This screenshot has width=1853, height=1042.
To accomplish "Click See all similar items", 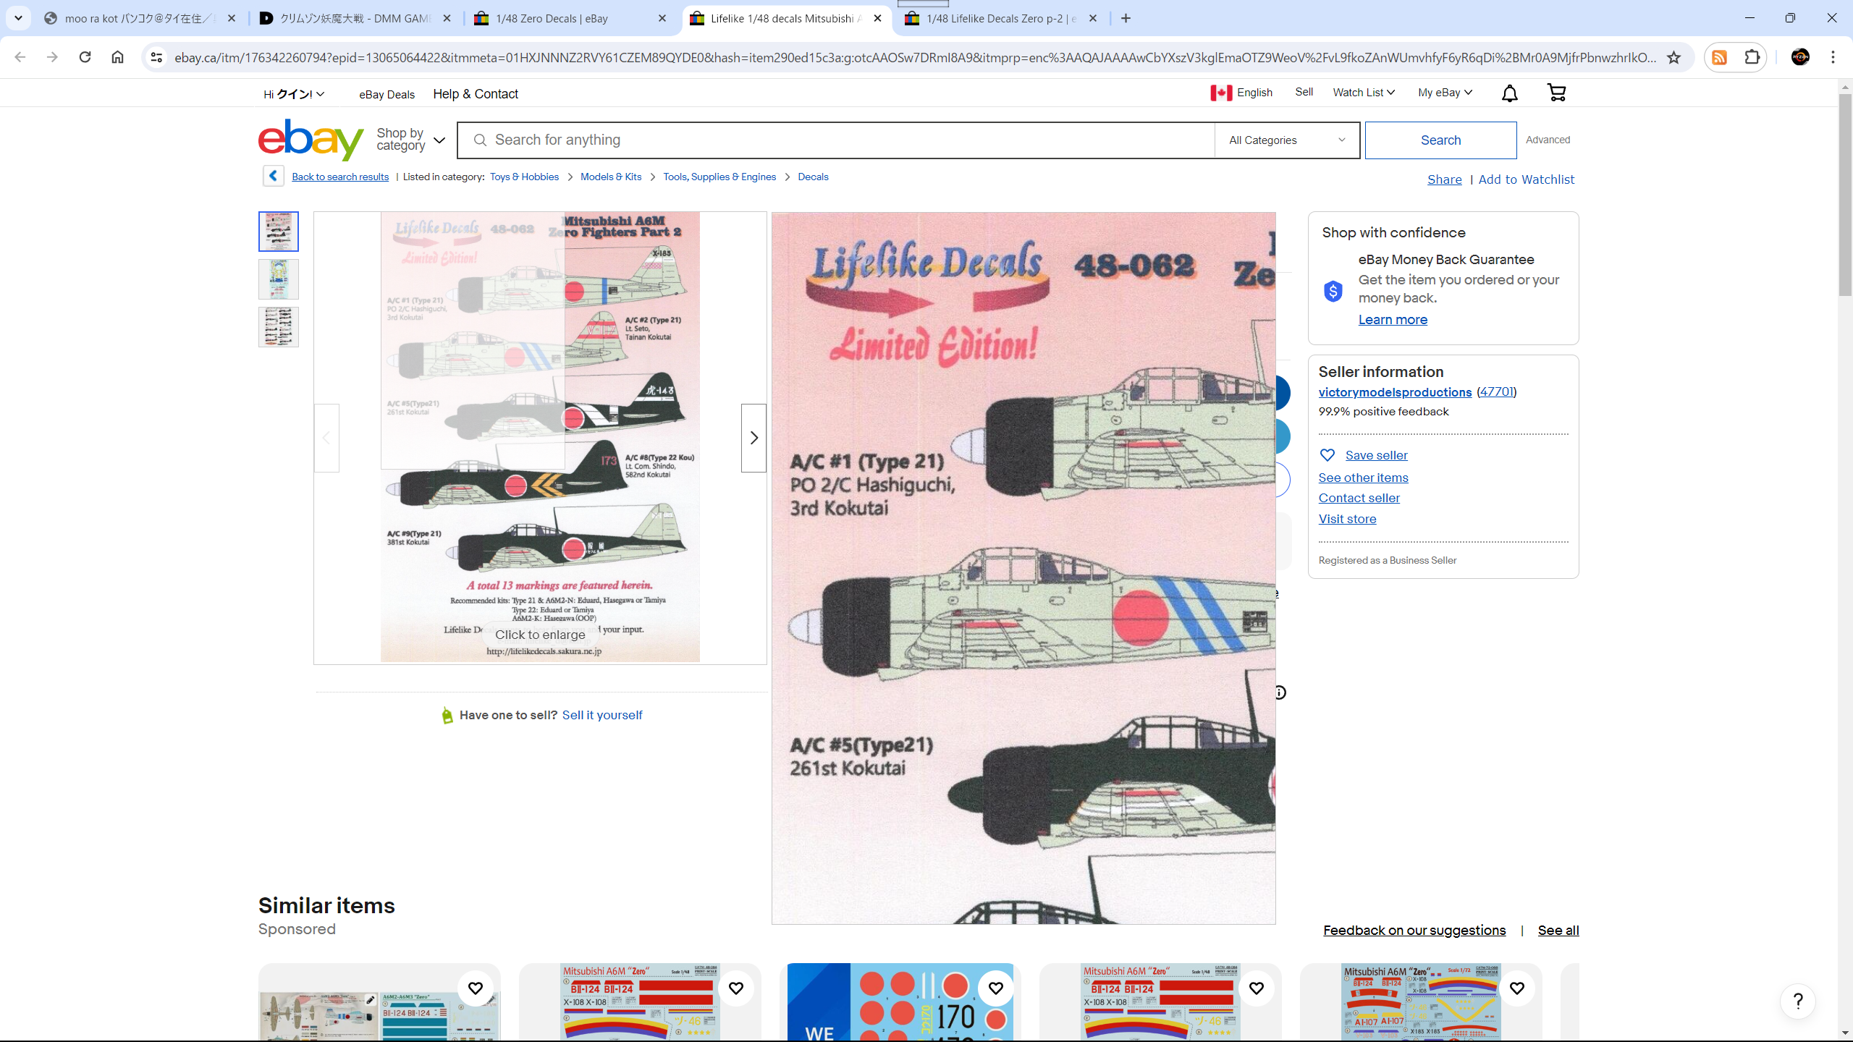I will coord(1558,931).
